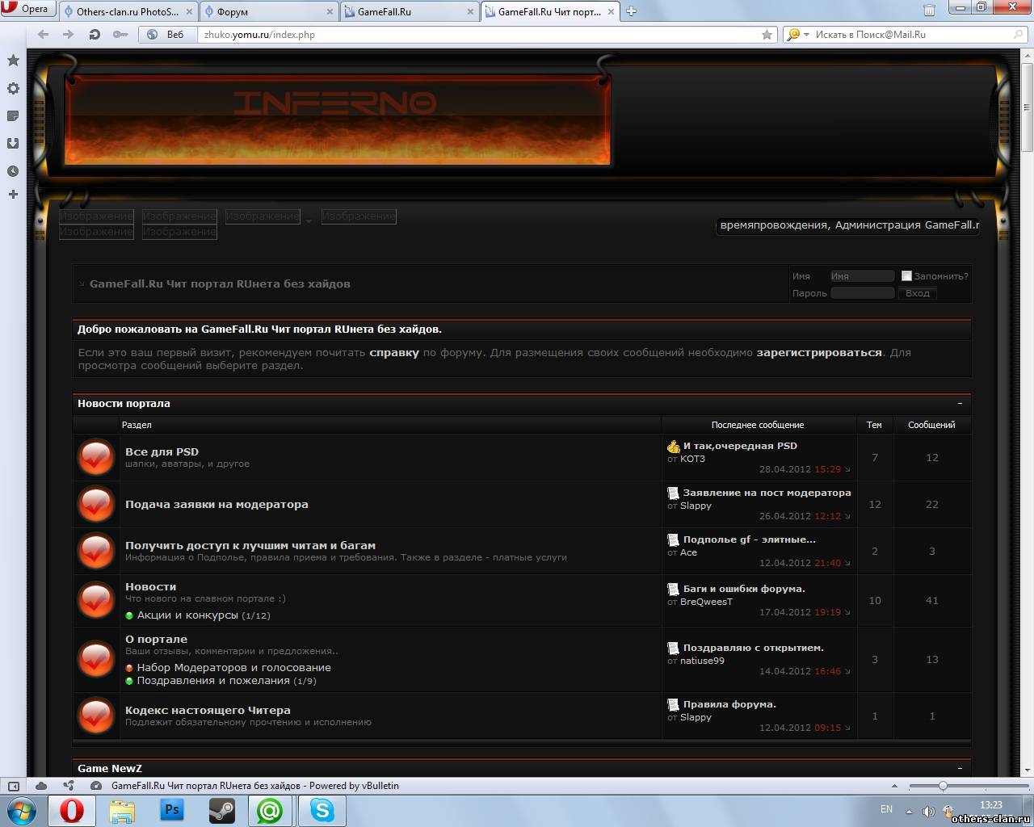This screenshot has width=1034, height=827.
Task: Collapse the Новости портала category
Action: point(960,403)
